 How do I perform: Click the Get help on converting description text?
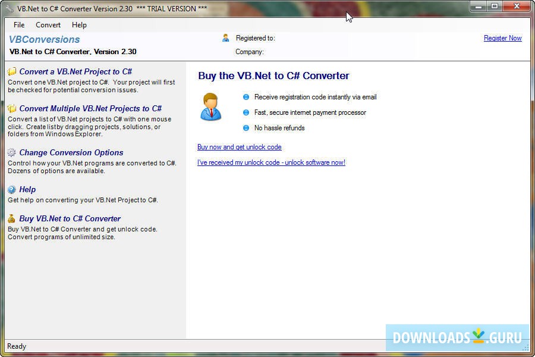(x=83, y=200)
